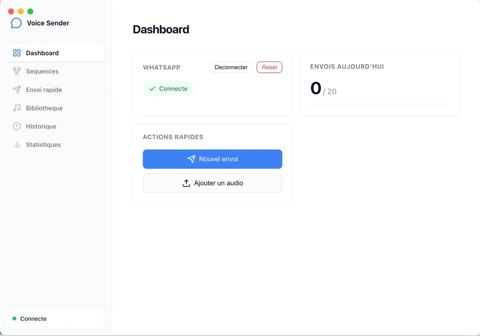The image size is (480, 336).
Task: Click the Connecte status text in sidebar footer
Action: tap(33, 319)
